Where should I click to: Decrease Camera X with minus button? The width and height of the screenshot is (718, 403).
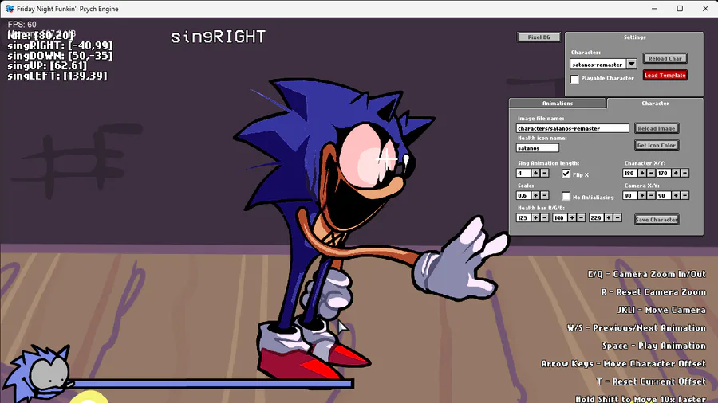click(651, 196)
